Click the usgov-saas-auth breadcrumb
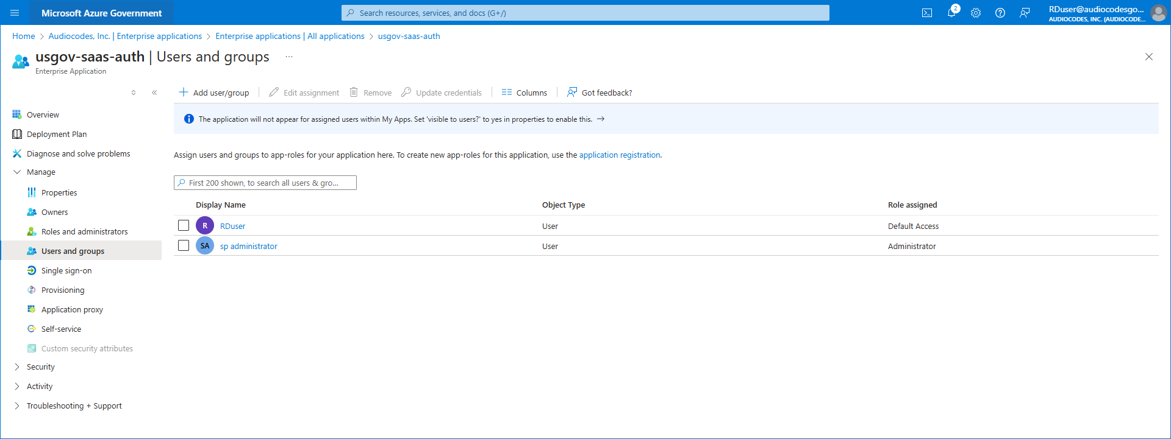 point(409,36)
